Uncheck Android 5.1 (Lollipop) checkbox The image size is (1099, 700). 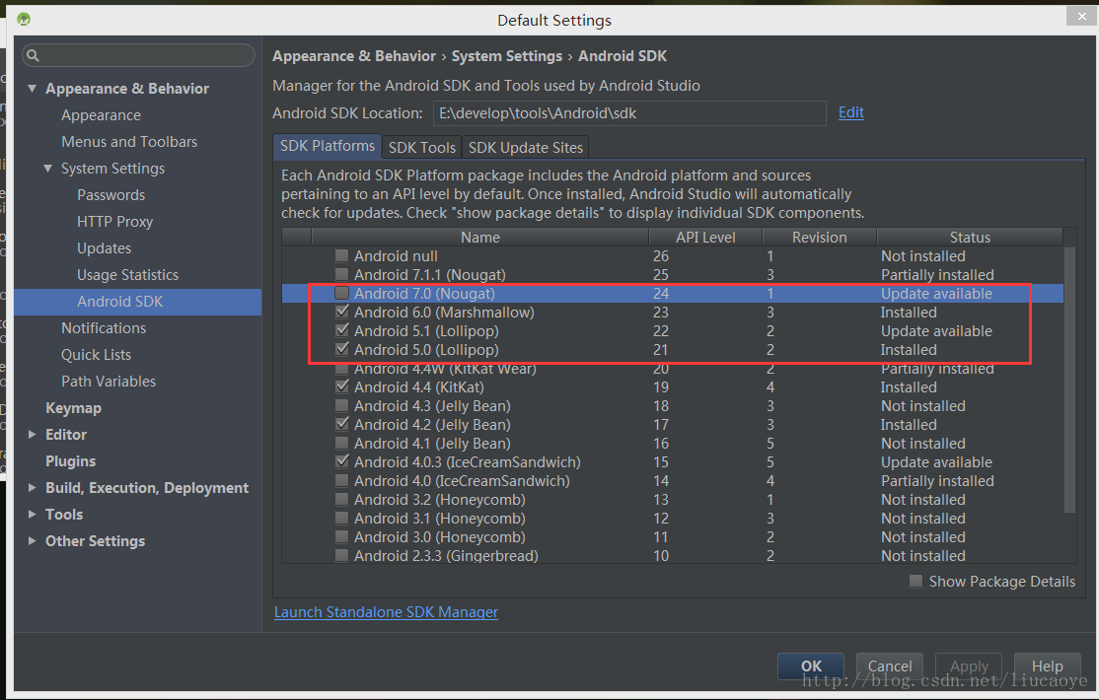pos(341,330)
